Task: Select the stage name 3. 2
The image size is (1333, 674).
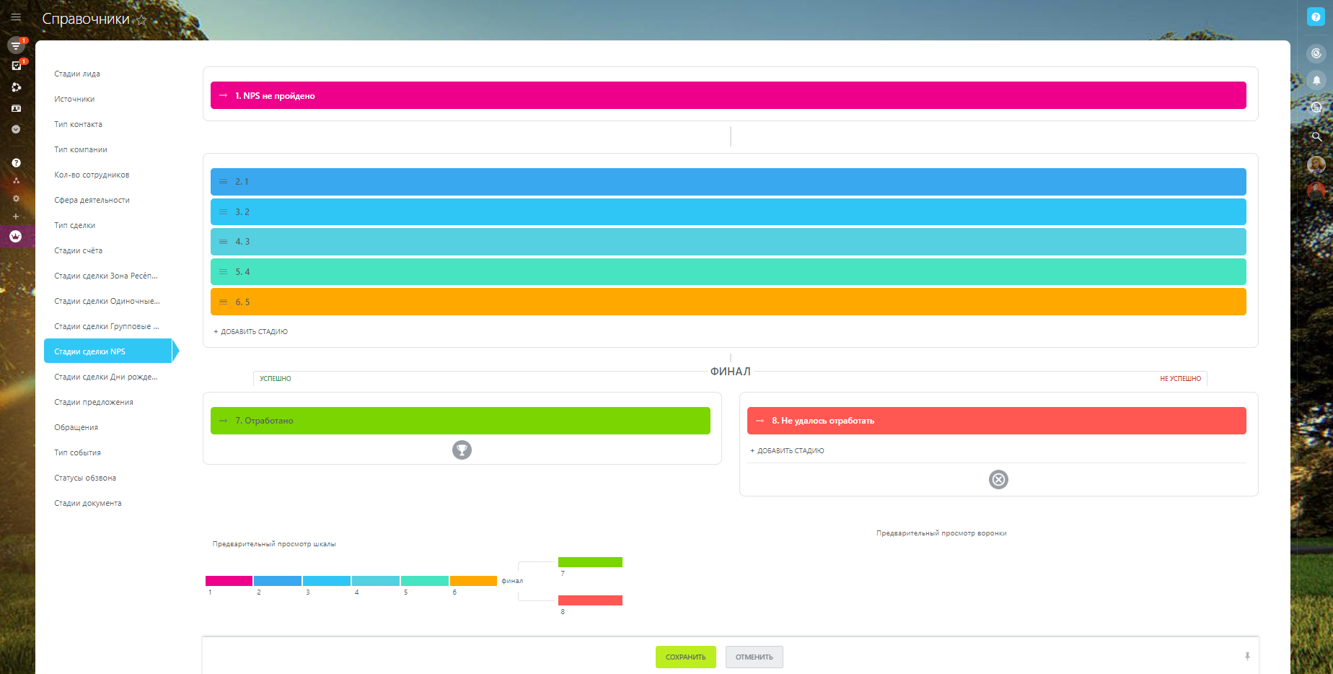Action: pyautogui.click(x=242, y=212)
